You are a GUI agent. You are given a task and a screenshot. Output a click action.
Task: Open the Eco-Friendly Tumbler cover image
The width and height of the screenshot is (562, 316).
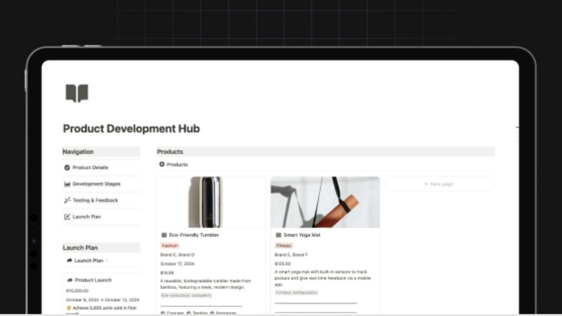(211, 202)
